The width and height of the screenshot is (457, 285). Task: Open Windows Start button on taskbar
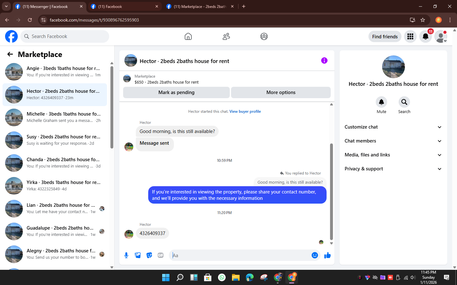click(166, 278)
